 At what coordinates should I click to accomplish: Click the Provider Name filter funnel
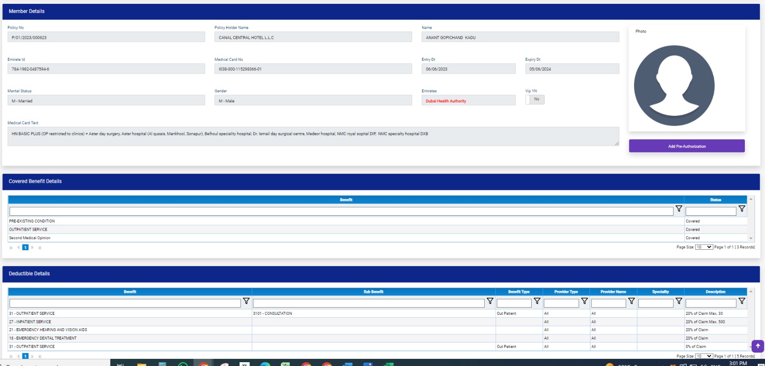pos(631,301)
